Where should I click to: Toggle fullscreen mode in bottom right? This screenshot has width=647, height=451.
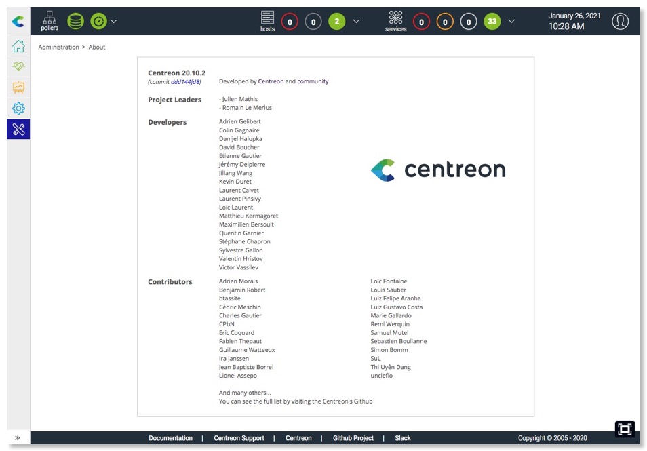[x=625, y=429]
